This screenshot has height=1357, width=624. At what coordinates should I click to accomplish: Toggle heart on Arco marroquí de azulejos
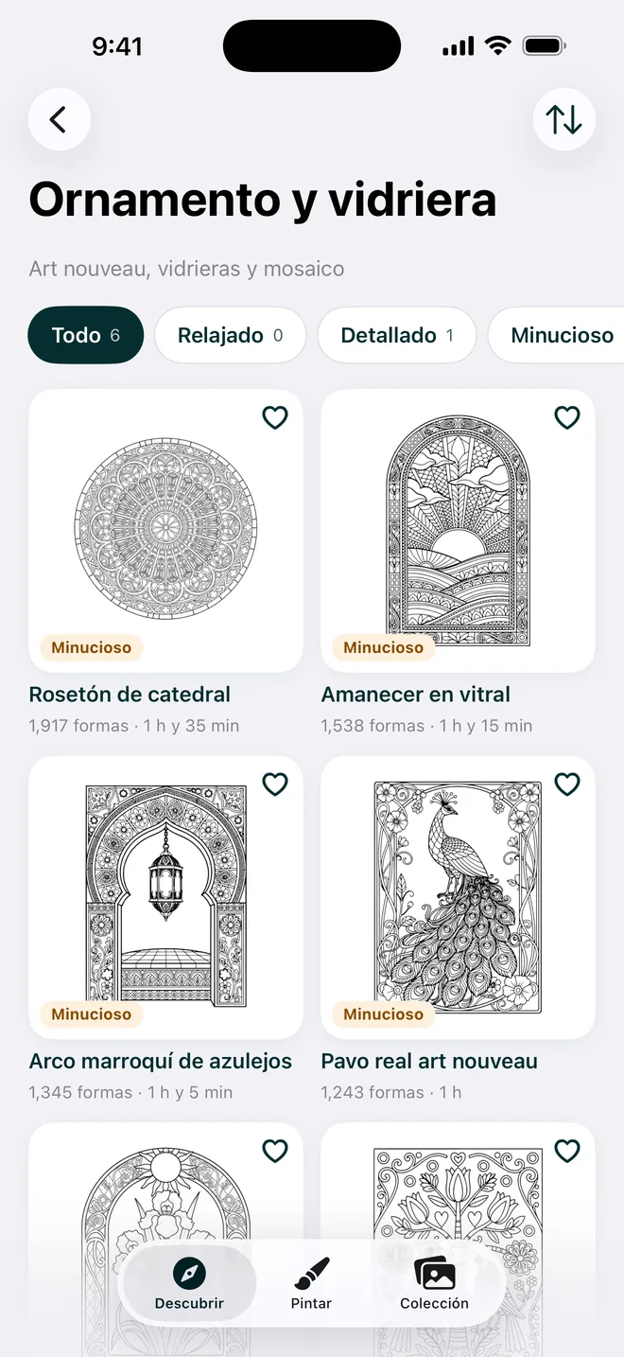[x=275, y=784]
